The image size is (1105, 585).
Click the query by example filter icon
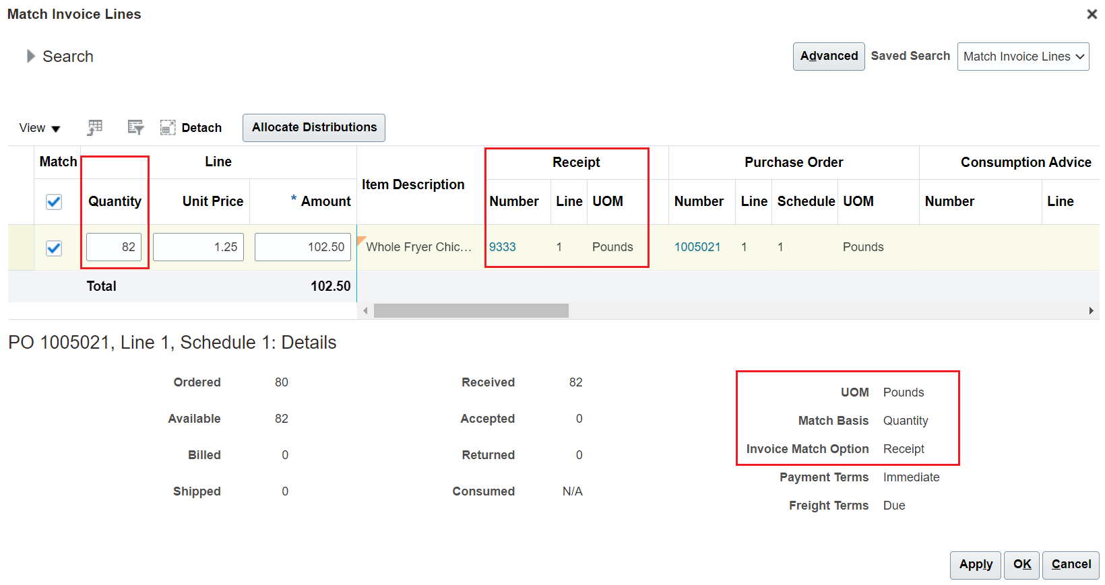pyautogui.click(x=135, y=127)
